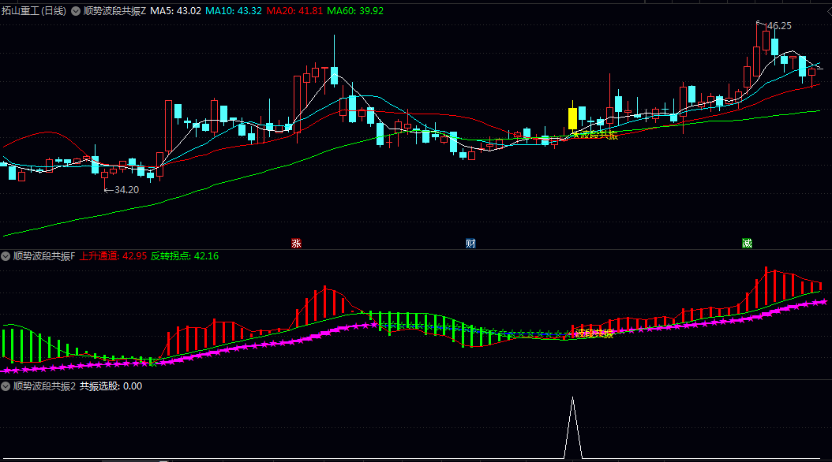832x462 pixels.
Task: Click the 34.20 low price arrow marker
Action: pos(122,190)
